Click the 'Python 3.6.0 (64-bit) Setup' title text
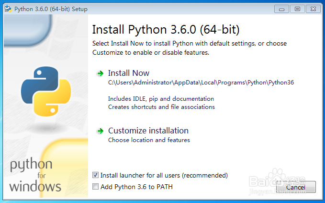325x203 pixels. pyautogui.click(x=51, y=9)
